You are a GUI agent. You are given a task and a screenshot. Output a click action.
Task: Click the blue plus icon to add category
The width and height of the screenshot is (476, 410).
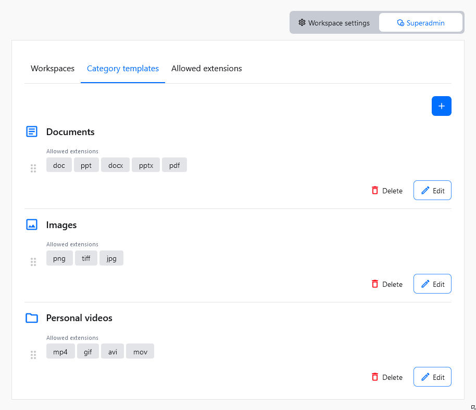441,105
